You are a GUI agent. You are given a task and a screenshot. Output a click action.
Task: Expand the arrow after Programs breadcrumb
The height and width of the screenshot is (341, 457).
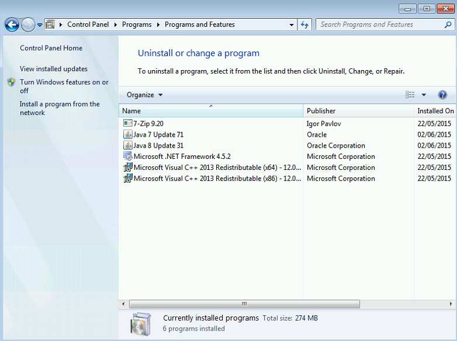[x=158, y=25]
